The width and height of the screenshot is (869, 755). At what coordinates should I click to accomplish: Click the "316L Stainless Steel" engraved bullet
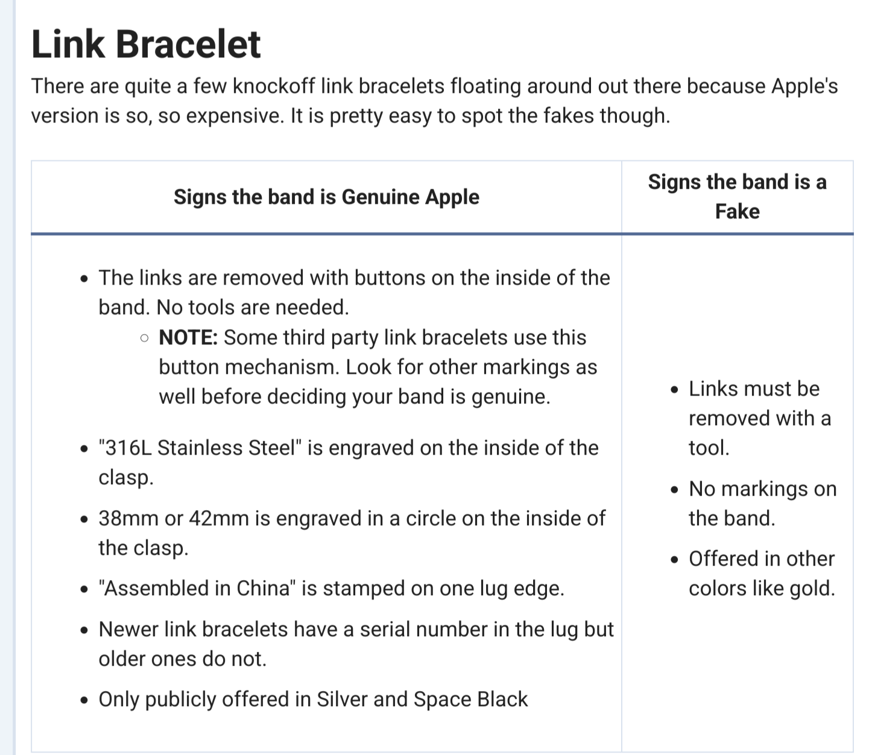(x=348, y=462)
